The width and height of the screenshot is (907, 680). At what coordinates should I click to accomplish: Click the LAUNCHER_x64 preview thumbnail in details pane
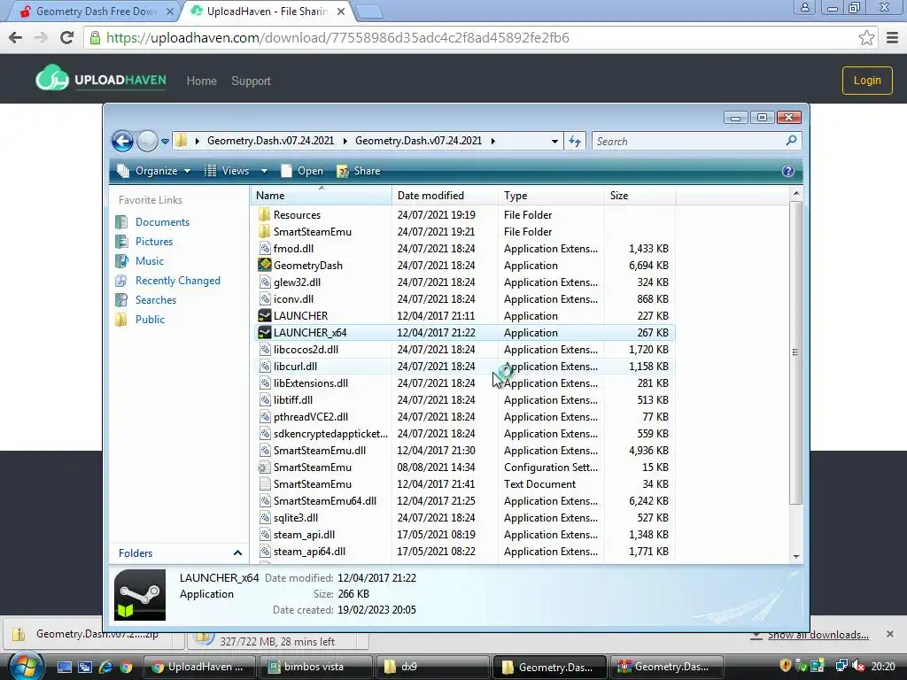[x=140, y=595]
